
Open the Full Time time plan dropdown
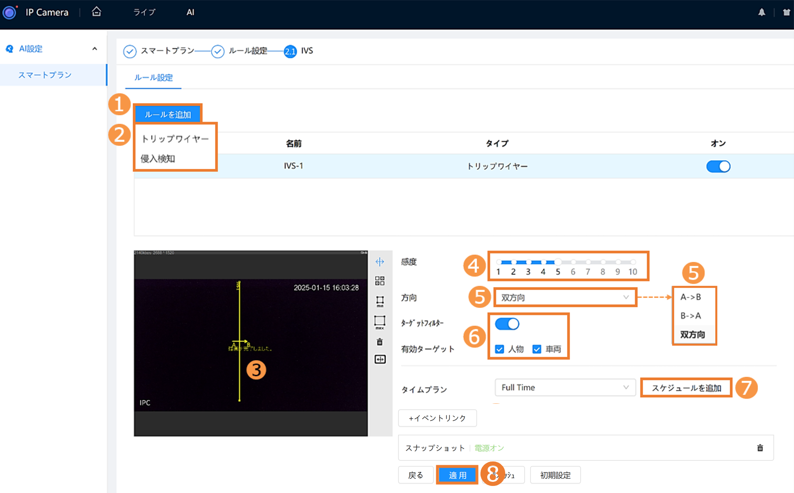tap(564, 388)
